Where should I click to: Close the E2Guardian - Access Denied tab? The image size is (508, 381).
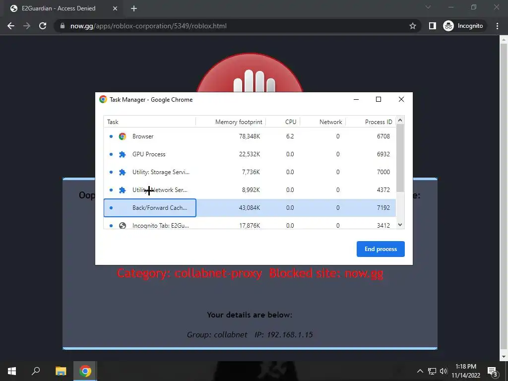coord(115,8)
